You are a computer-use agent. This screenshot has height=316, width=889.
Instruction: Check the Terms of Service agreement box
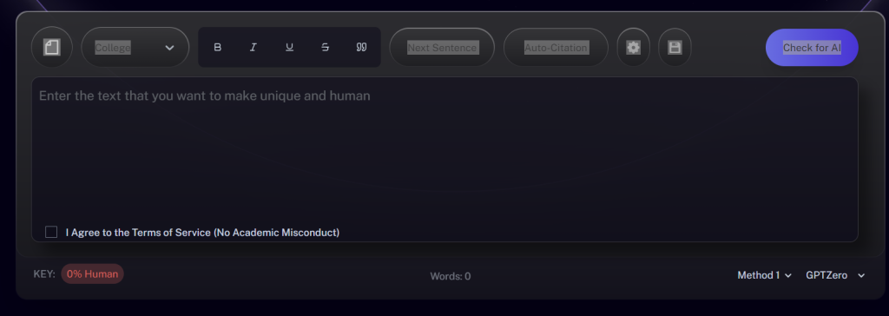51,232
